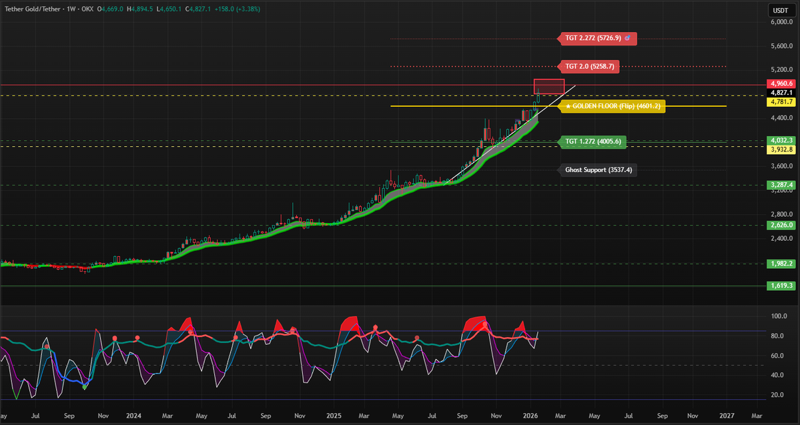Click the 80.0 oscillator scale value
This screenshot has width=800, height=425.
click(777, 336)
